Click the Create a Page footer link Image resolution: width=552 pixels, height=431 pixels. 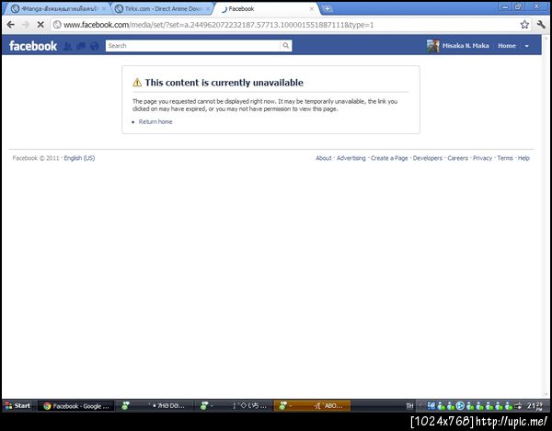(x=389, y=158)
